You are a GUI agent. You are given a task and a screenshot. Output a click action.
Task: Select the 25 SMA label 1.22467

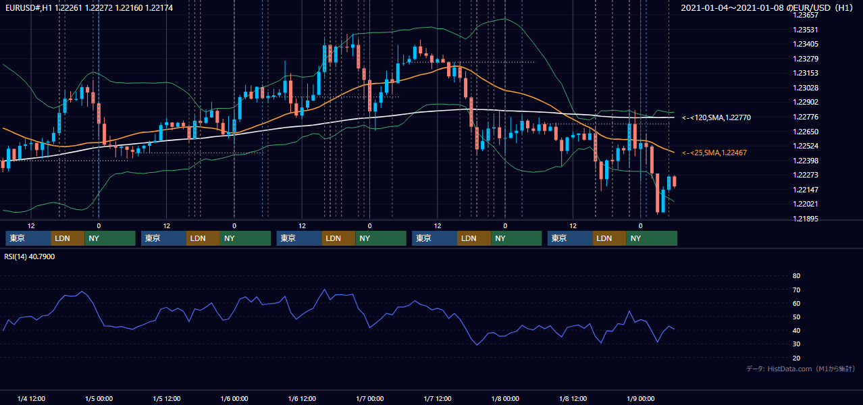click(x=714, y=153)
